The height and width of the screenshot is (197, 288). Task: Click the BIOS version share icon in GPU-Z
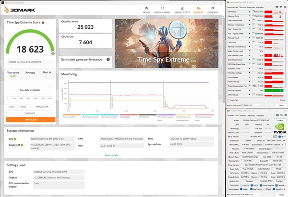coord(275,136)
